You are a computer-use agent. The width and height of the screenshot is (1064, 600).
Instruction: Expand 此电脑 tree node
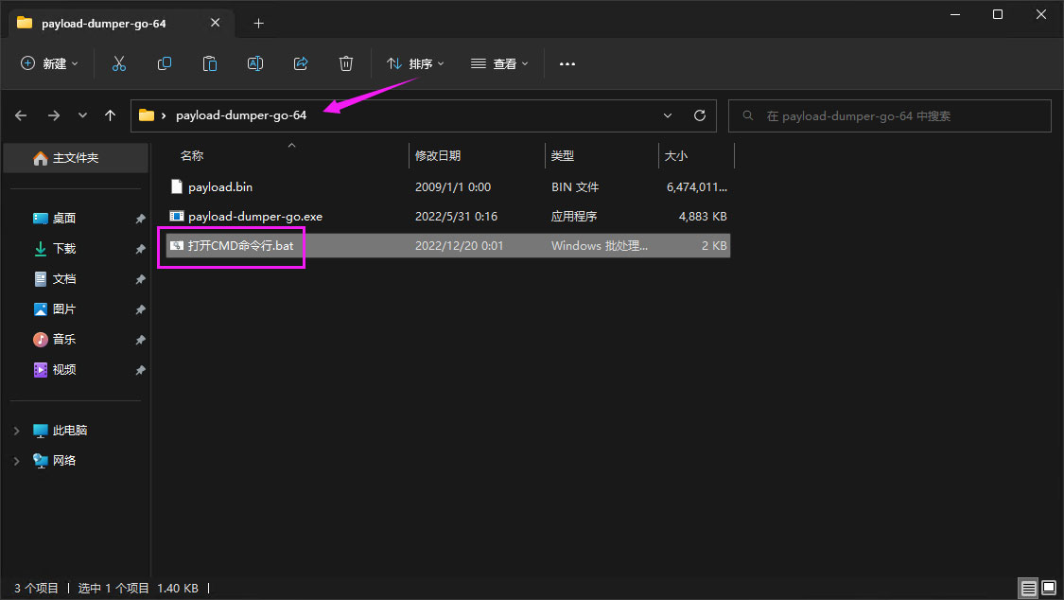tap(16, 431)
